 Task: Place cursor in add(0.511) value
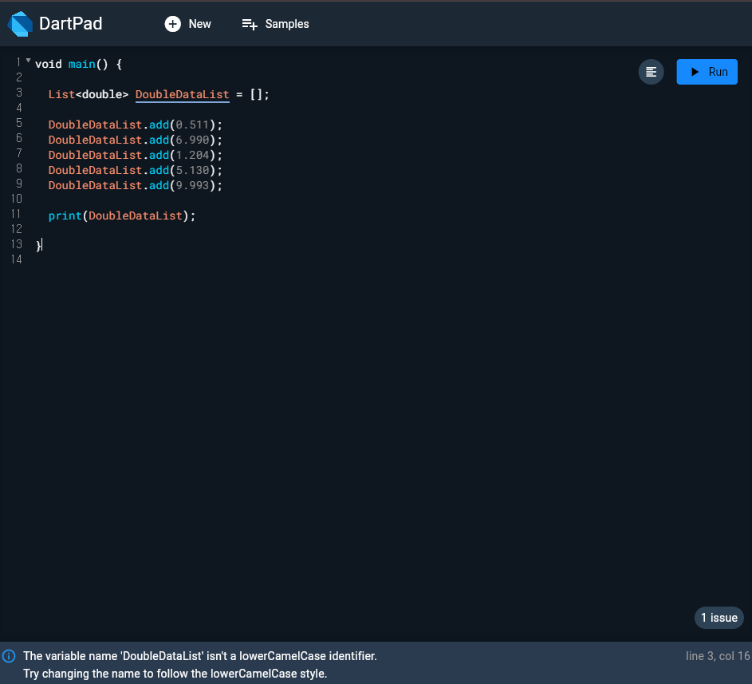[x=192, y=125]
